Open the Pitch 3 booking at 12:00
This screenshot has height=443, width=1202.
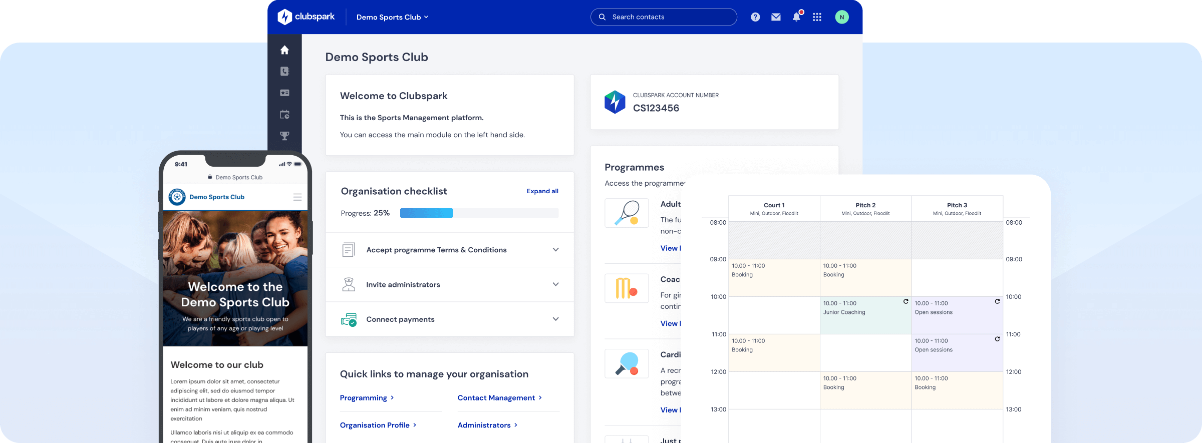pyautogui.click(x=957, y=390)
